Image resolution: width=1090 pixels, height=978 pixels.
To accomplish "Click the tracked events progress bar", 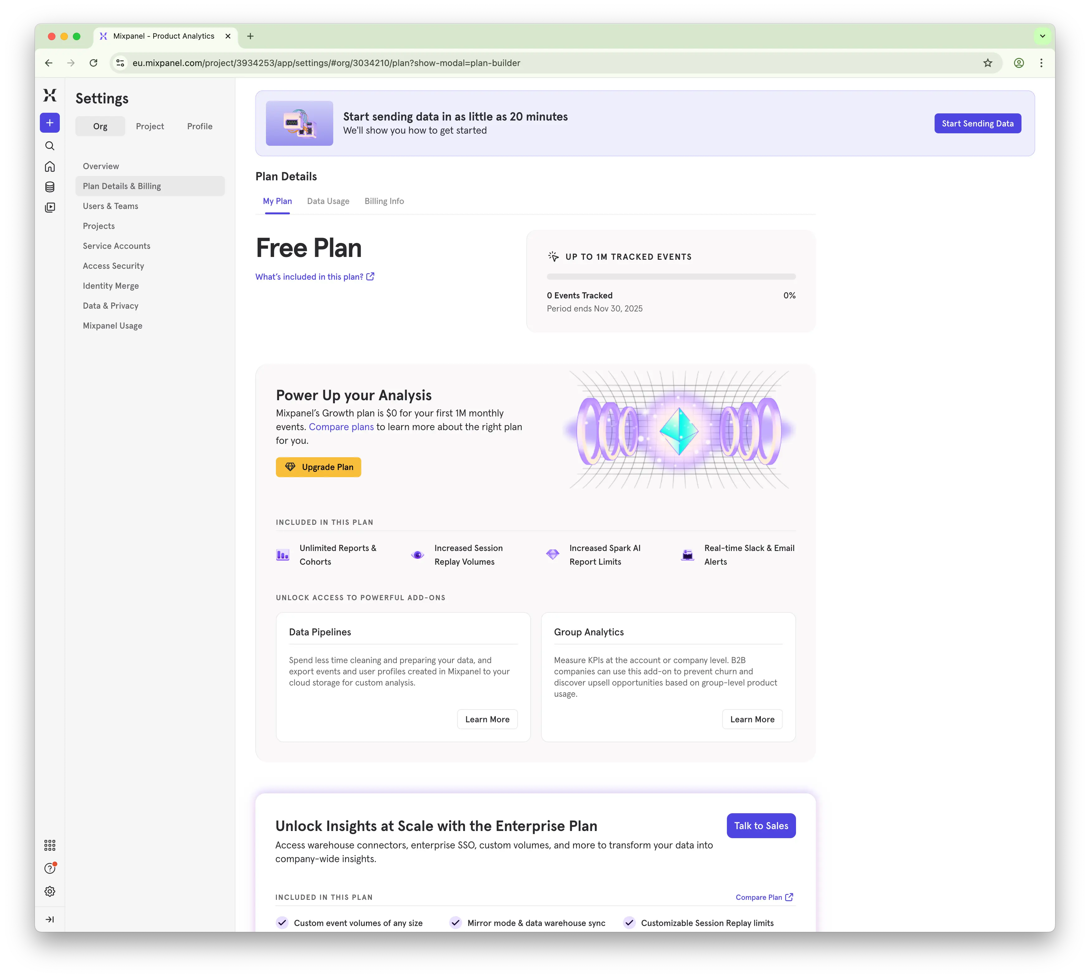I will tap(671, 277).
